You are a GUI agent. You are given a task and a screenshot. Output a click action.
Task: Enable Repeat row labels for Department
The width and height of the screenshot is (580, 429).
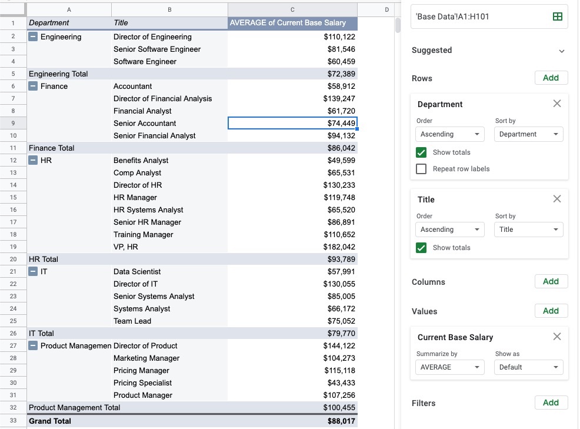point(421,169)
